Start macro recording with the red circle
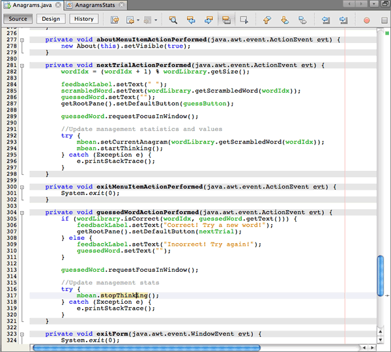 (366, 20)
